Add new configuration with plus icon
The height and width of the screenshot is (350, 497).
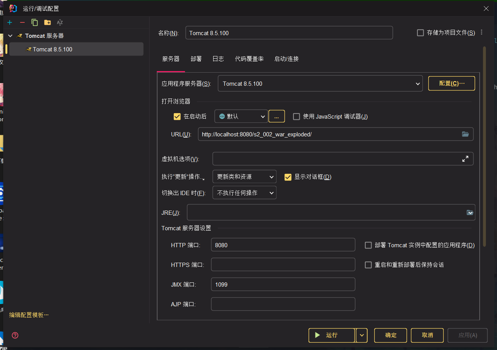pos(10,22)
